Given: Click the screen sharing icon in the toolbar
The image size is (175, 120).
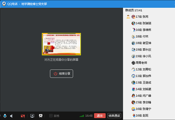Looking at the screenshot, I should coord(32,116).
